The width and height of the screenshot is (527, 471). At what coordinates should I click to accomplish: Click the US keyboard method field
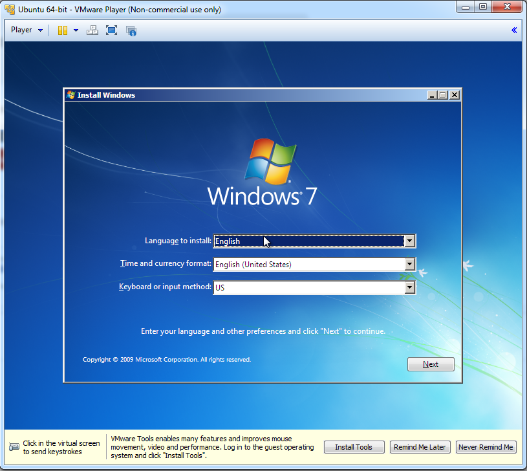coord(304,287)
